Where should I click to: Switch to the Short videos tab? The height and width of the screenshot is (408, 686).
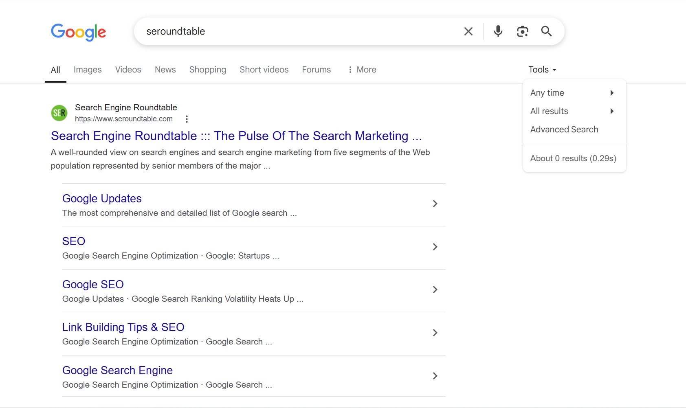(264, 70)
